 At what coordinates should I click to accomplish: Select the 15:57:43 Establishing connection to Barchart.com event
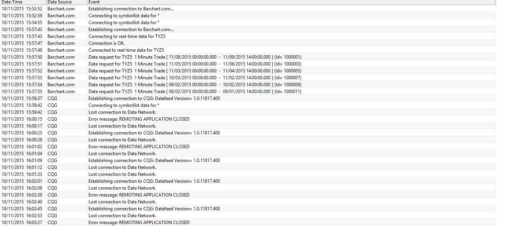click(131, 29)
